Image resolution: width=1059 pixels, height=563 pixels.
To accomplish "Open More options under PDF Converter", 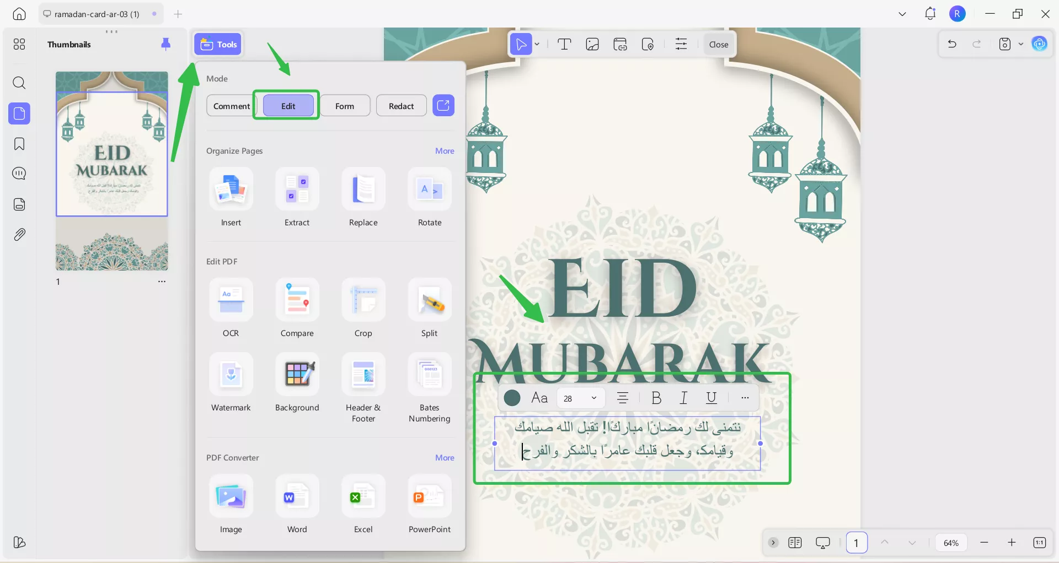I will [x=445, y=458].
